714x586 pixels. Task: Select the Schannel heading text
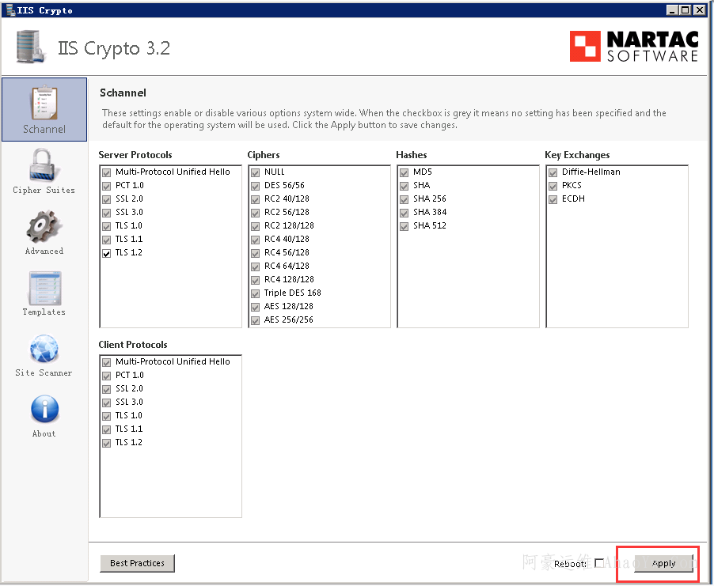pyautogui.click(x=123, y=93)
